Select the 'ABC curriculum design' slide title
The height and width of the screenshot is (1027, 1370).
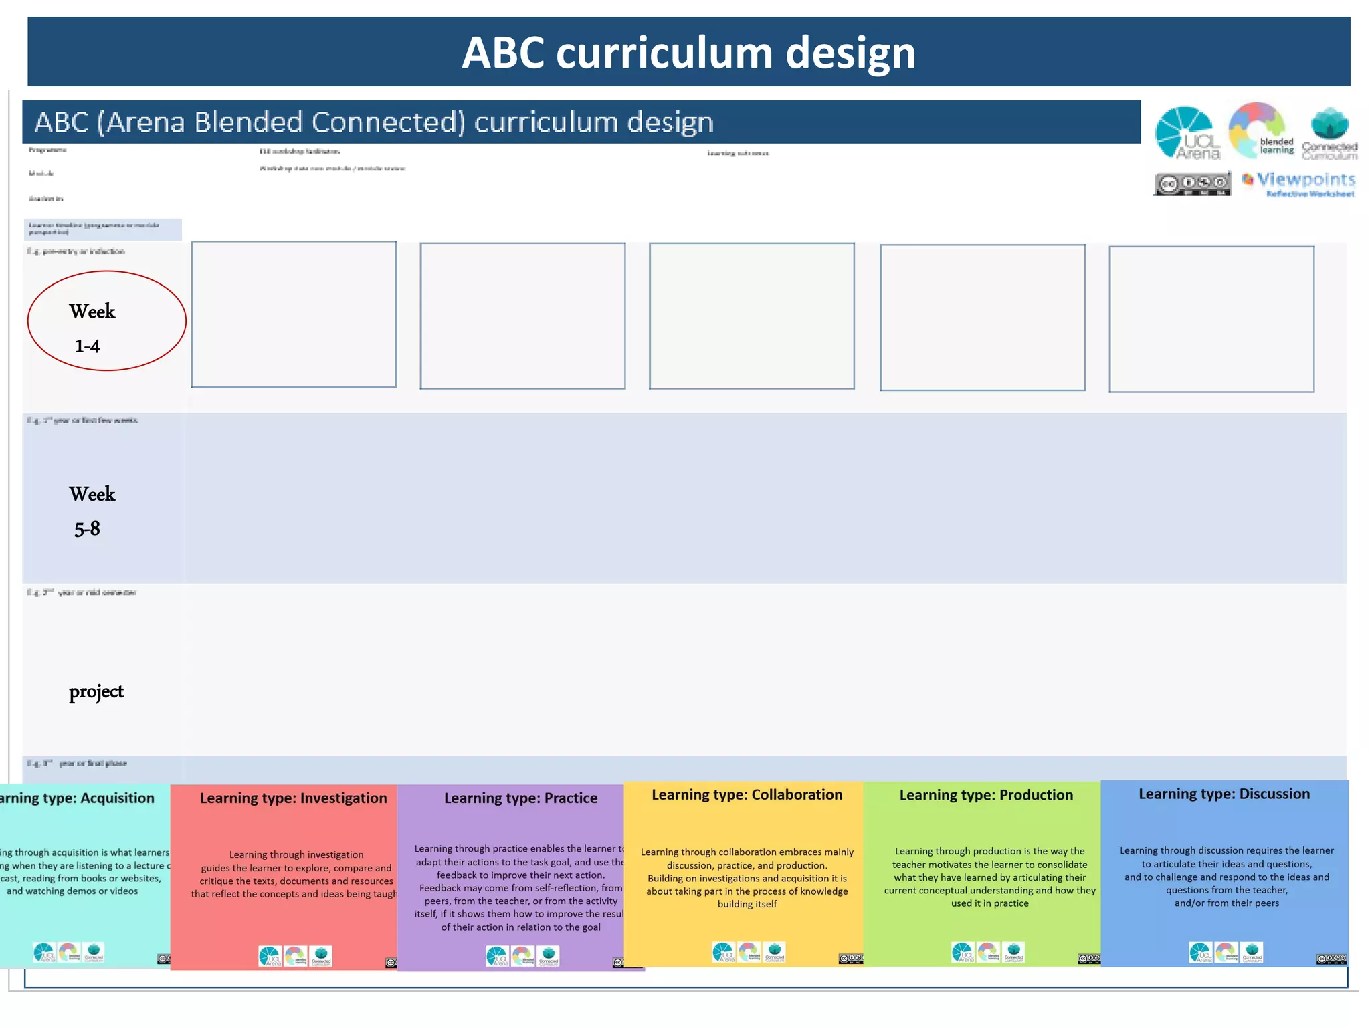tap(688, 52)
